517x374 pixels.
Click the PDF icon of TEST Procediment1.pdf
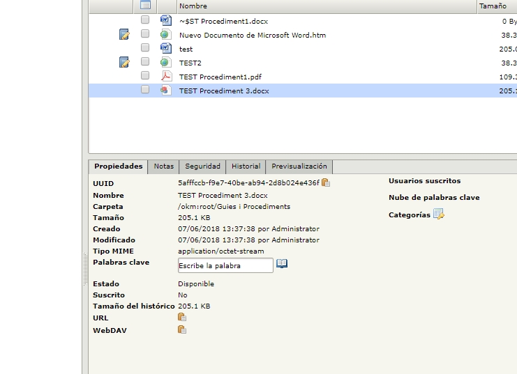click(x=166, y=76)
